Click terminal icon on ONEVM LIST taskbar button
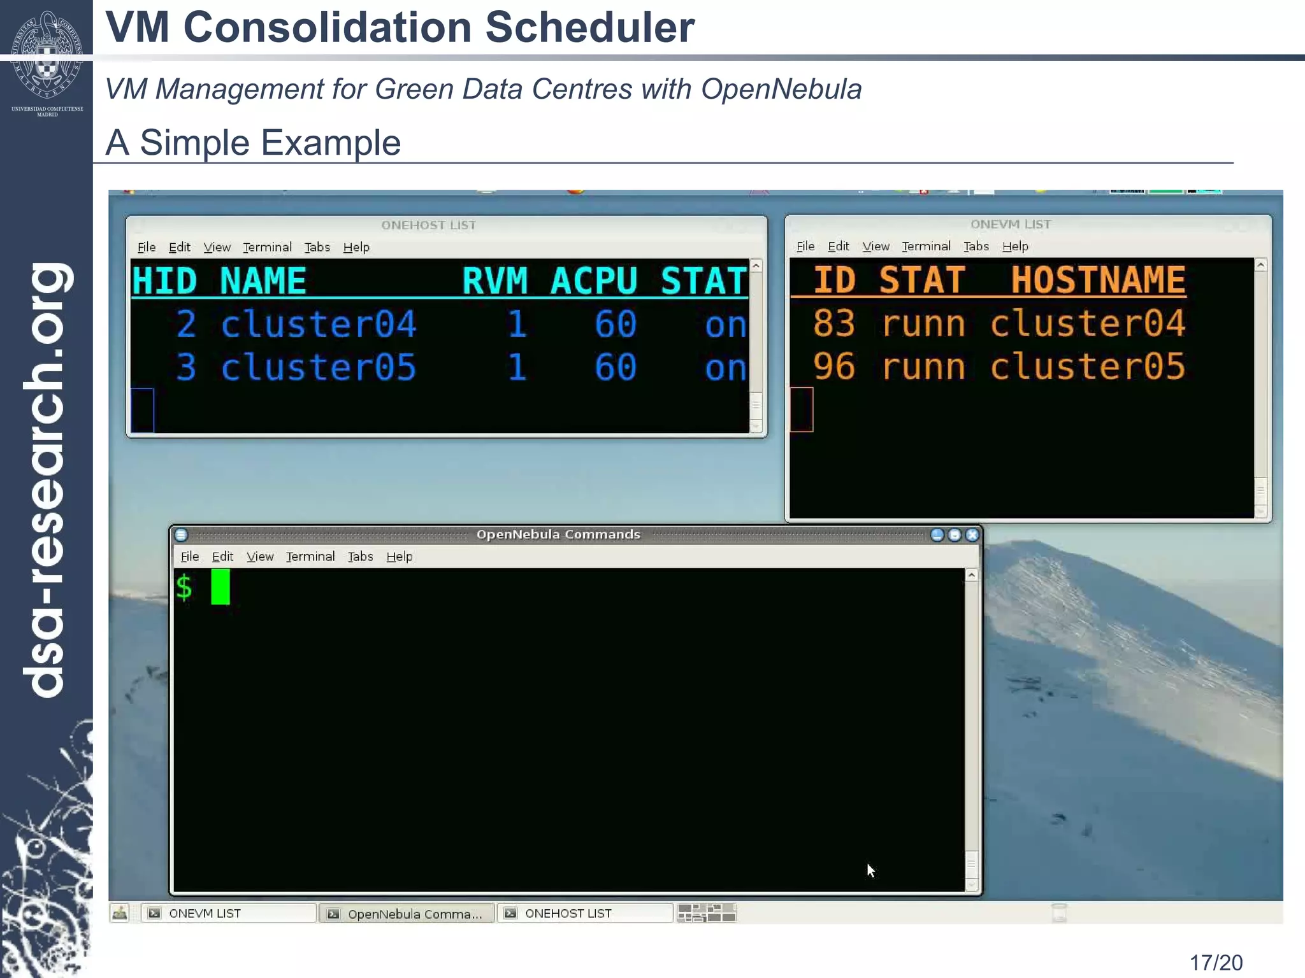The height and width of the screenshot is (978, 1305). pyautogui.click(x=154, y=913)
